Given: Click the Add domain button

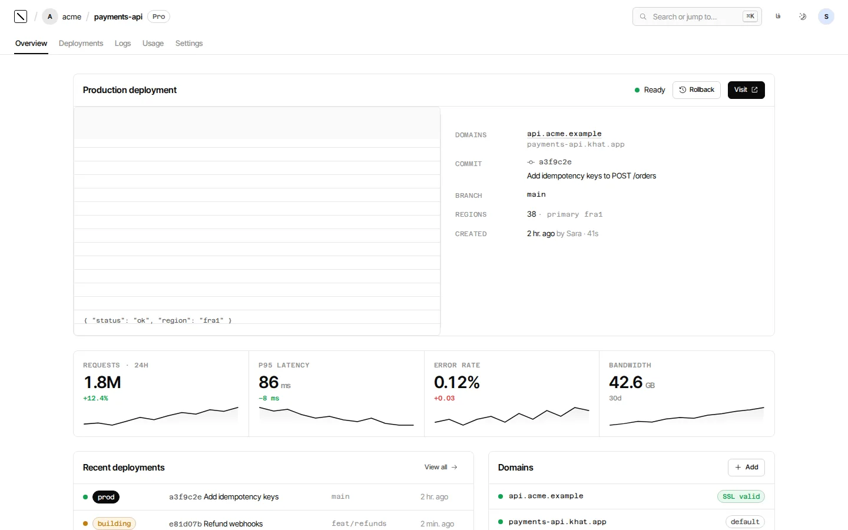Looking at the screenshot, I should tap(746, 467).
